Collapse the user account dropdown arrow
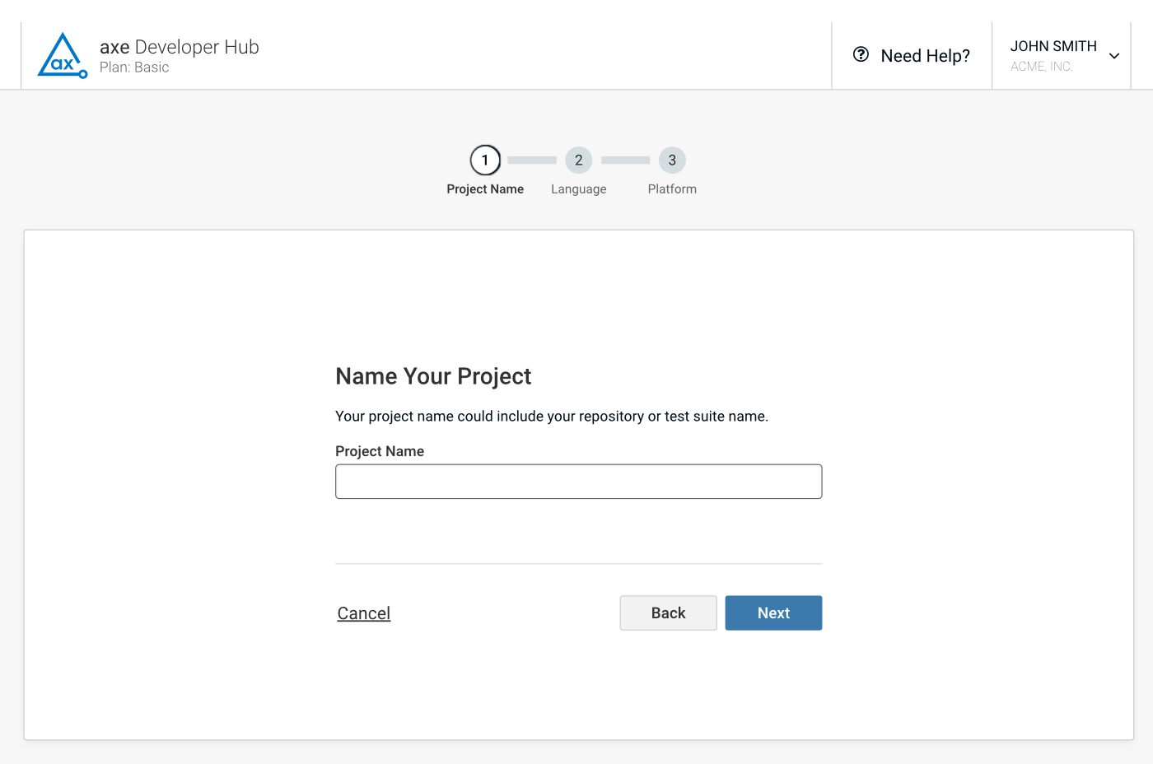The image size is (1153, 764). (x=1113, y=56)
